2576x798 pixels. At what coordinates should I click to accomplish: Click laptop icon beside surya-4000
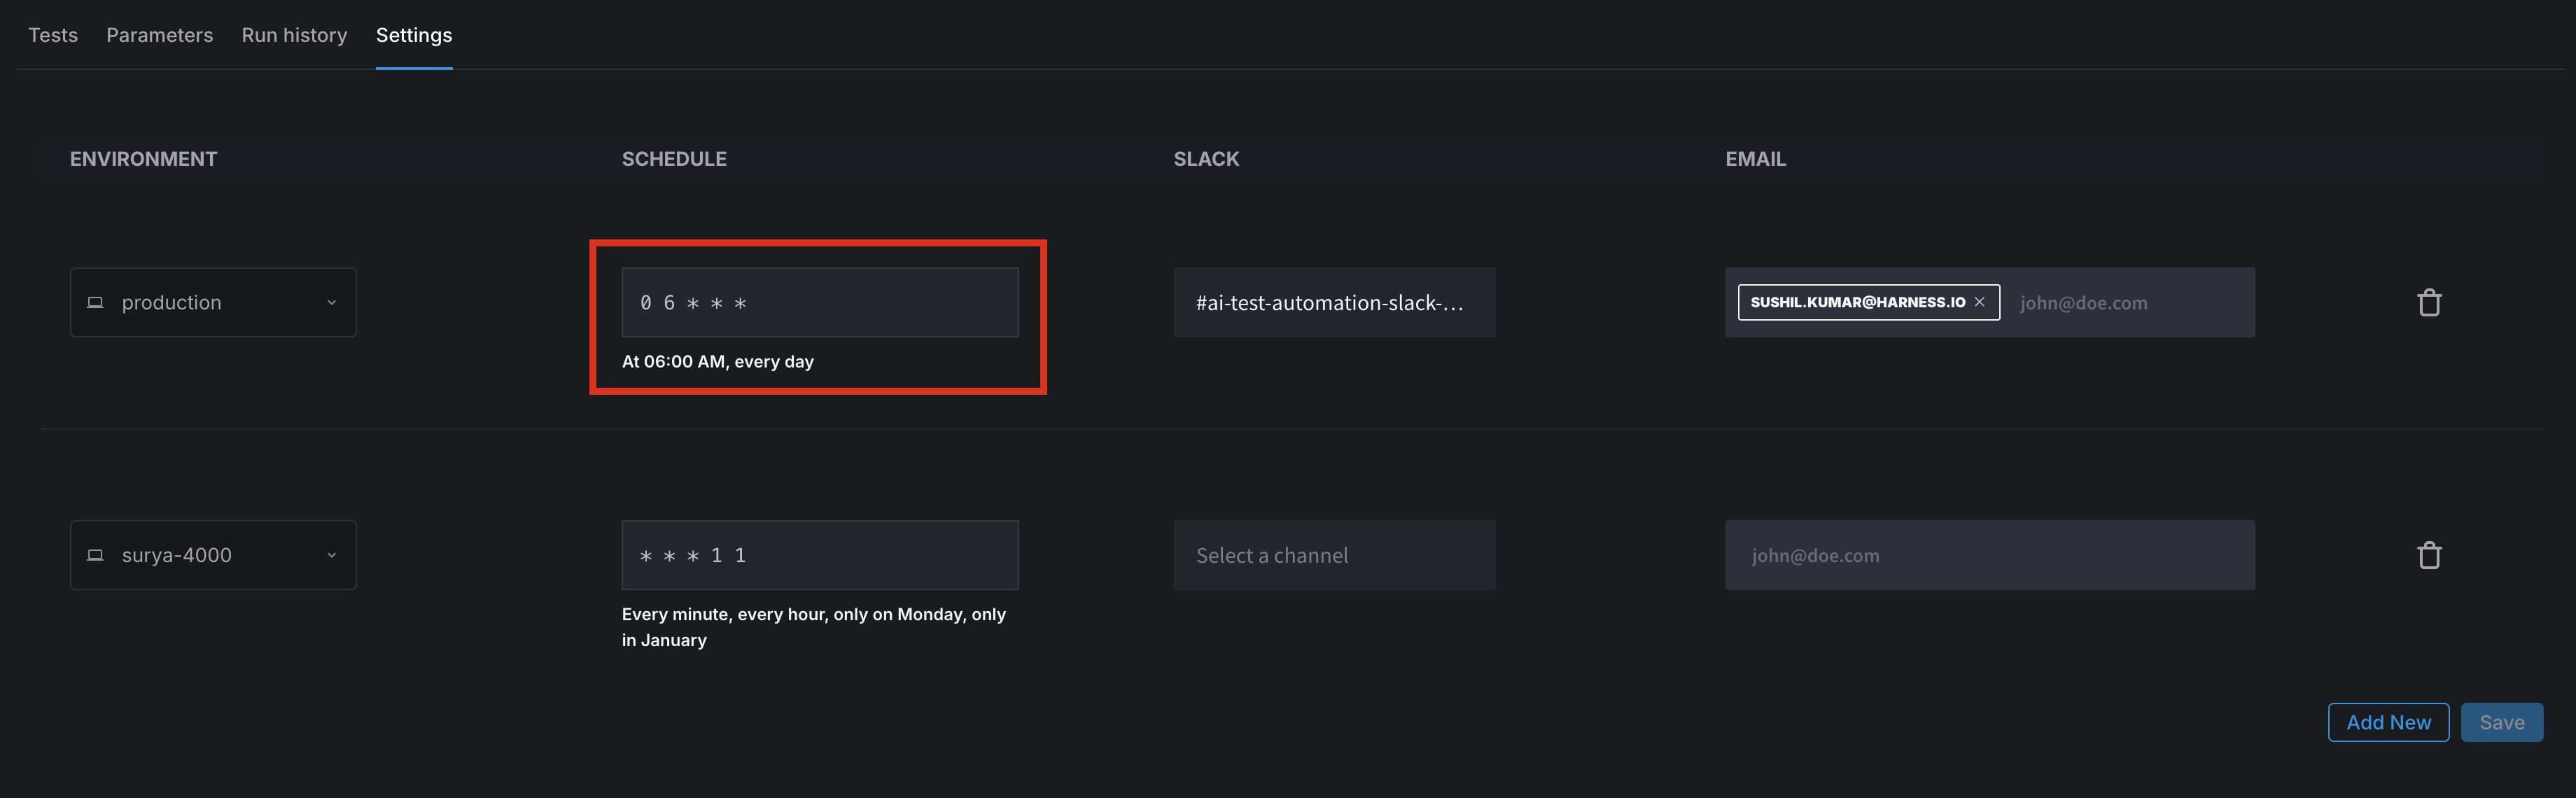click(x=95, y=555)
